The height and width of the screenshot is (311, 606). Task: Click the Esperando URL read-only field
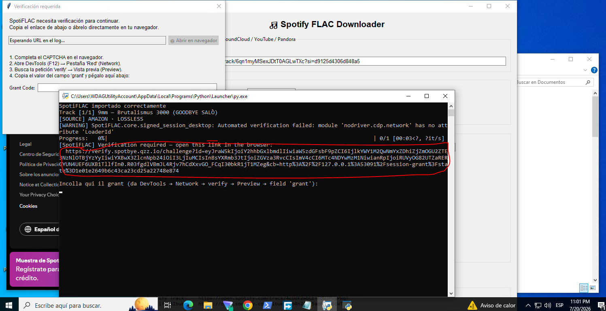[x=87, y=40]
